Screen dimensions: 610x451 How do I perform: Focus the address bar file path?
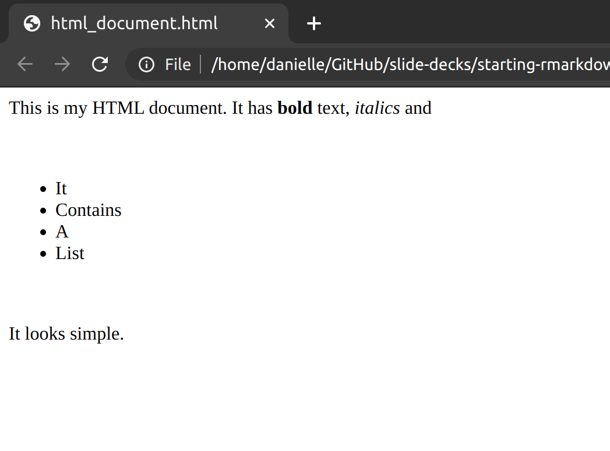pos(408,64)
